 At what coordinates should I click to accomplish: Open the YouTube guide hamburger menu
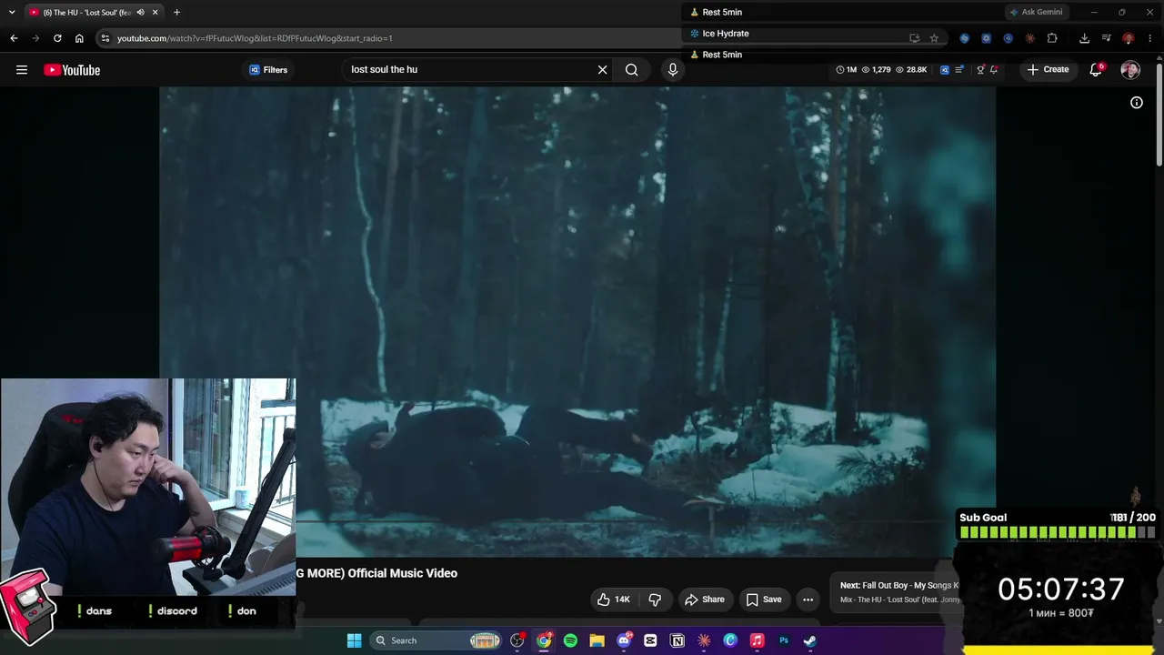click(22, 70)
